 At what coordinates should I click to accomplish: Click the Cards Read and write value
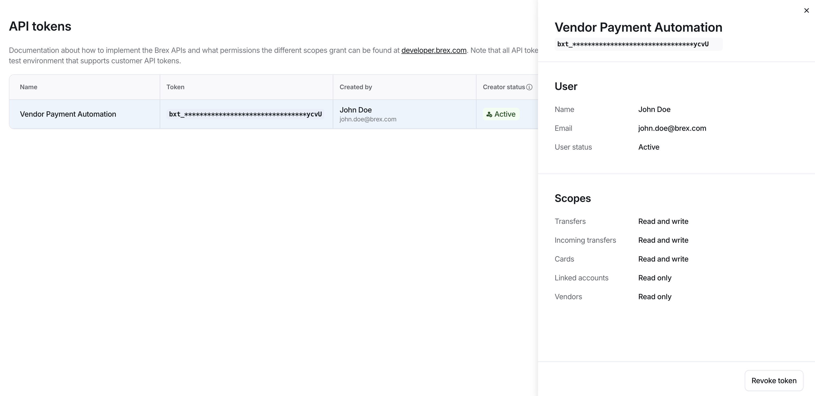click(x=663, y=259)
